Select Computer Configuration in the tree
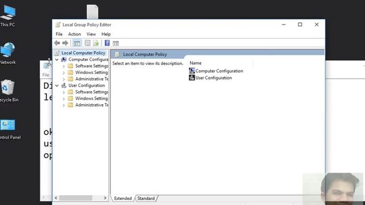 pos(88,59)
